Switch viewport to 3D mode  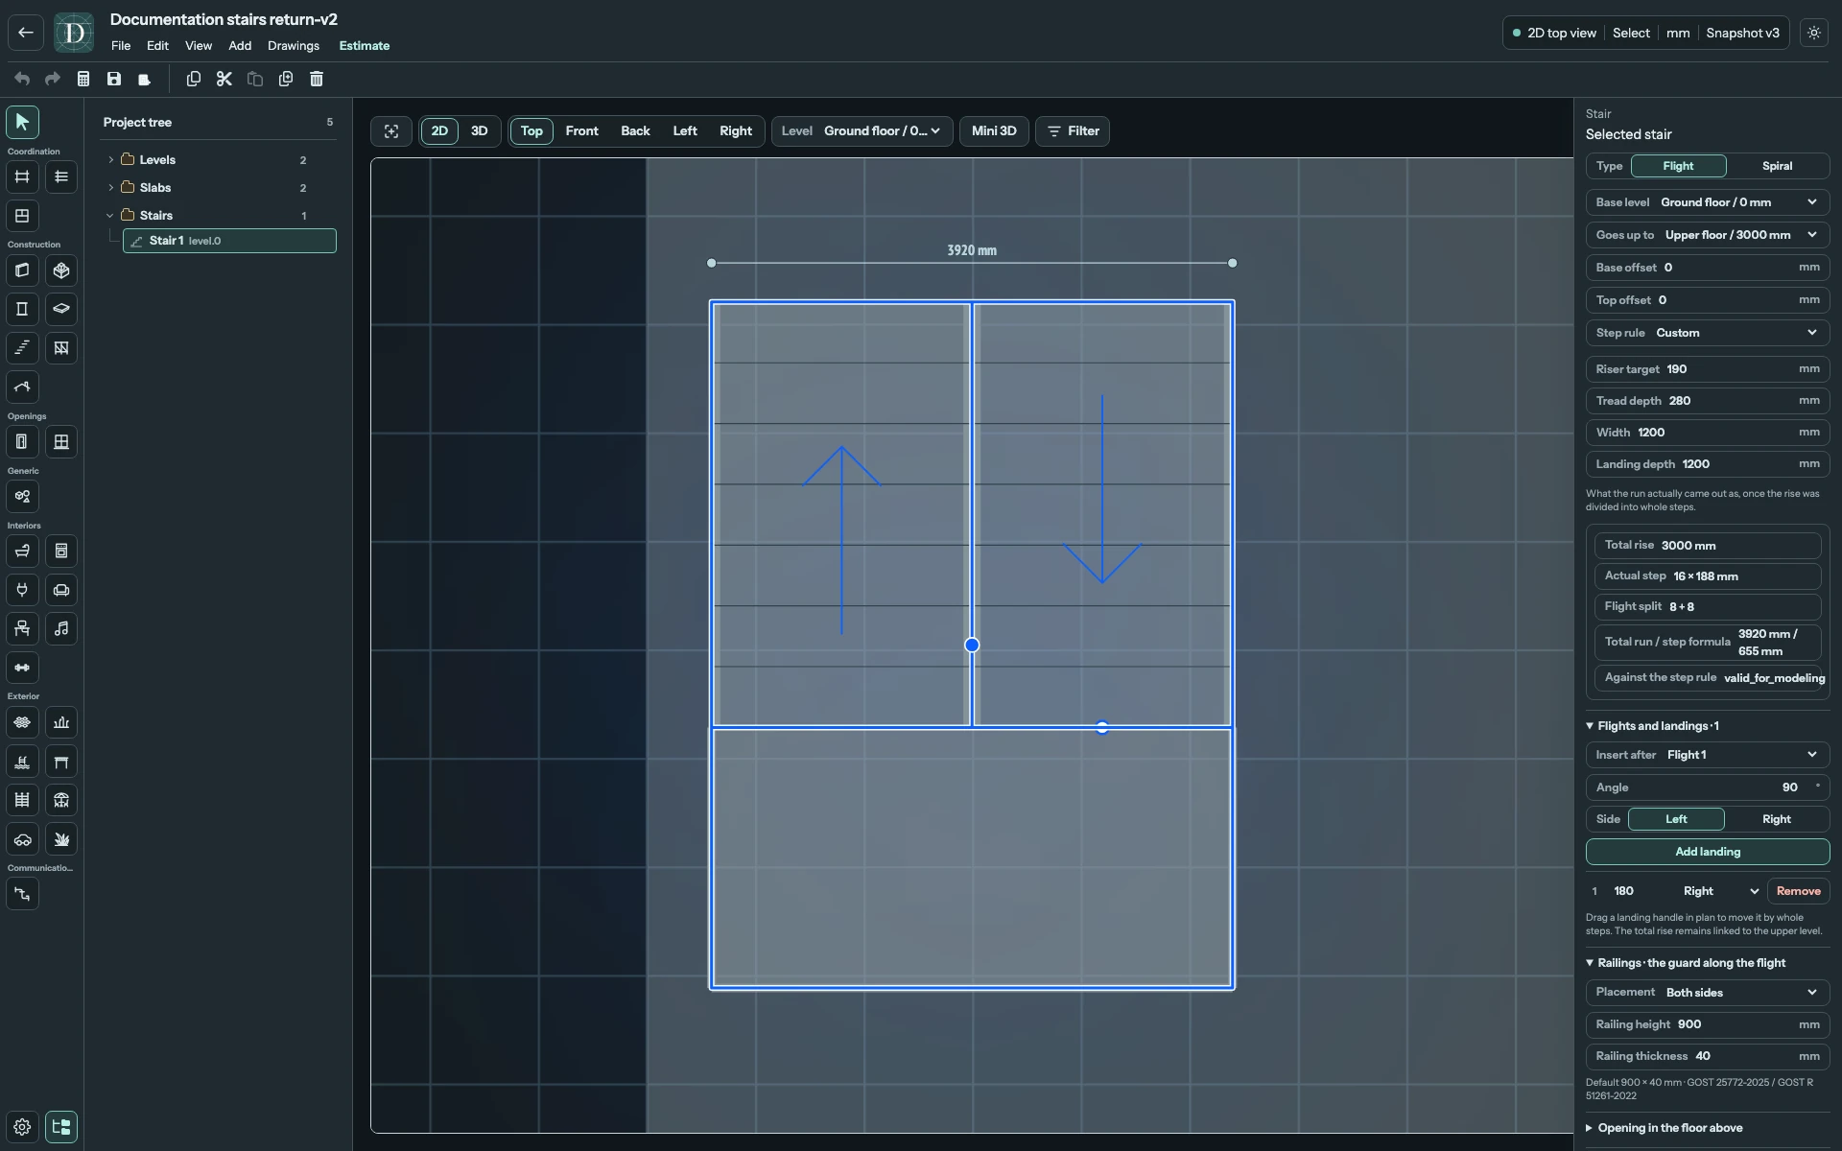[479, 131]
